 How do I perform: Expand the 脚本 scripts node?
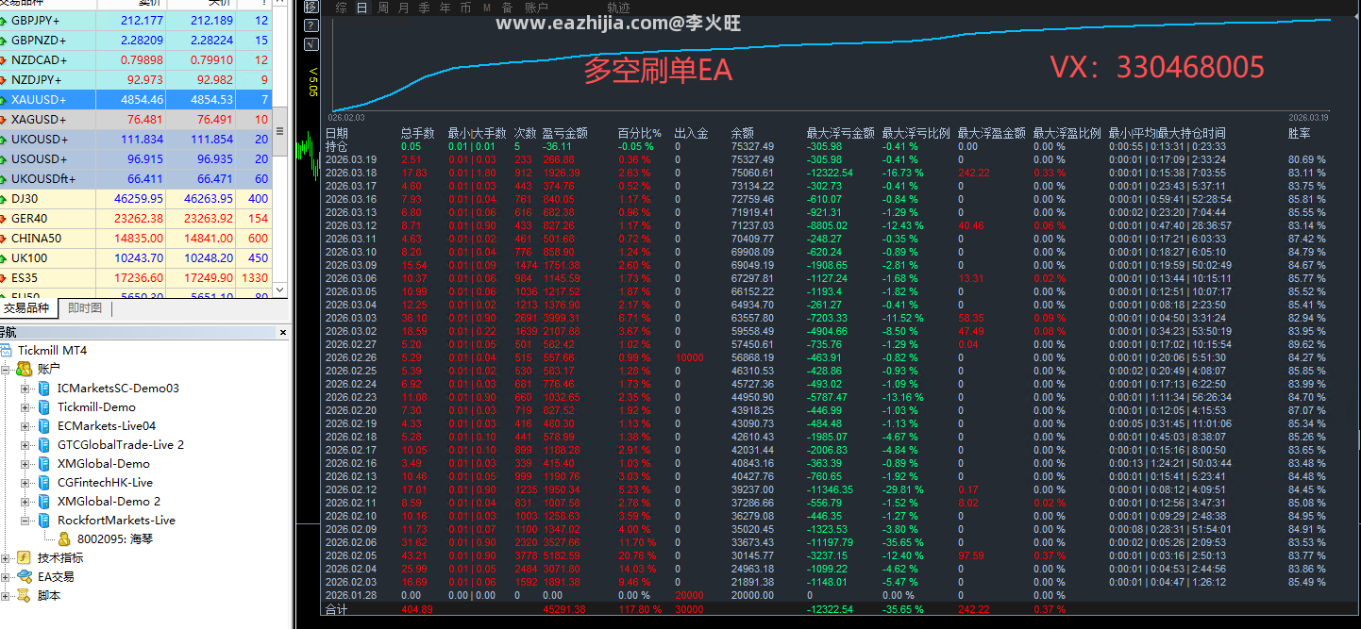6,596
